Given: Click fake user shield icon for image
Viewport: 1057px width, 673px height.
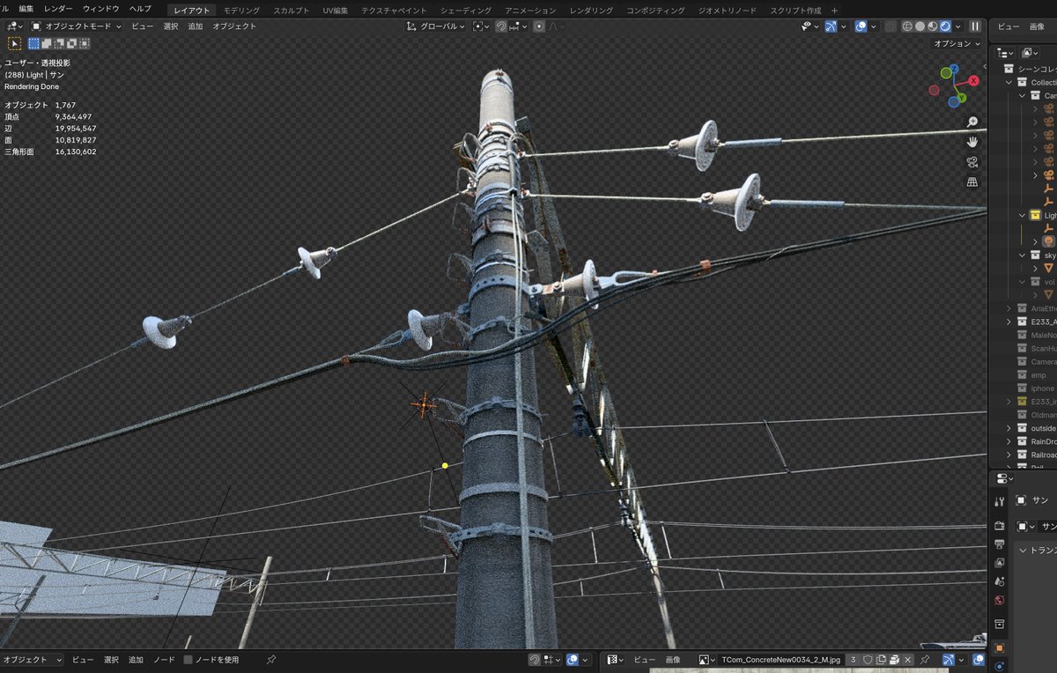Looking at the screenshot, I should coord(868,660).
